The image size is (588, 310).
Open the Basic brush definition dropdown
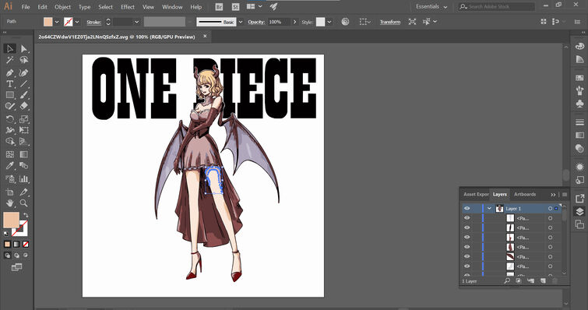point(241,22)
